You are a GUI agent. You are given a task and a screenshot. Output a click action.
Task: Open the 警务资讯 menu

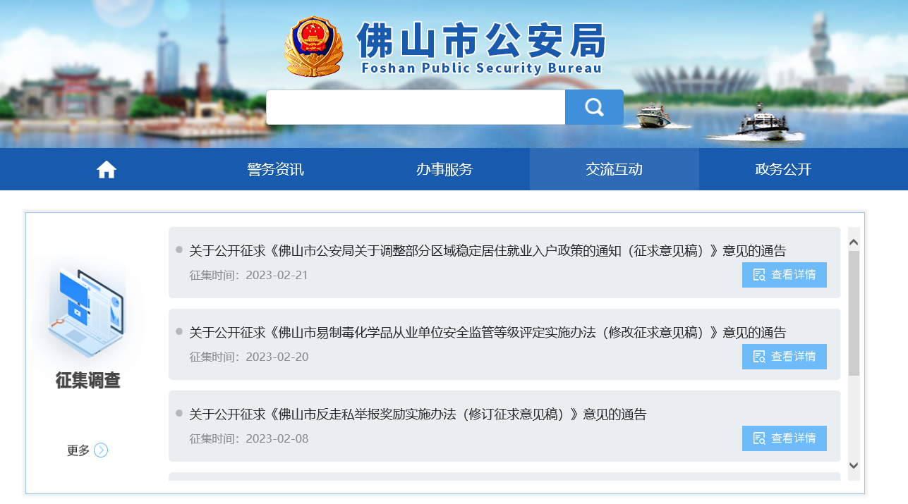click(275, 169)
